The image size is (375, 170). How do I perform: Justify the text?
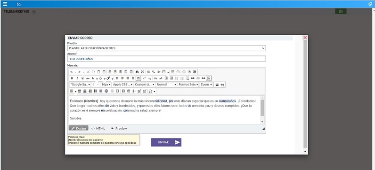click(133, 78)
